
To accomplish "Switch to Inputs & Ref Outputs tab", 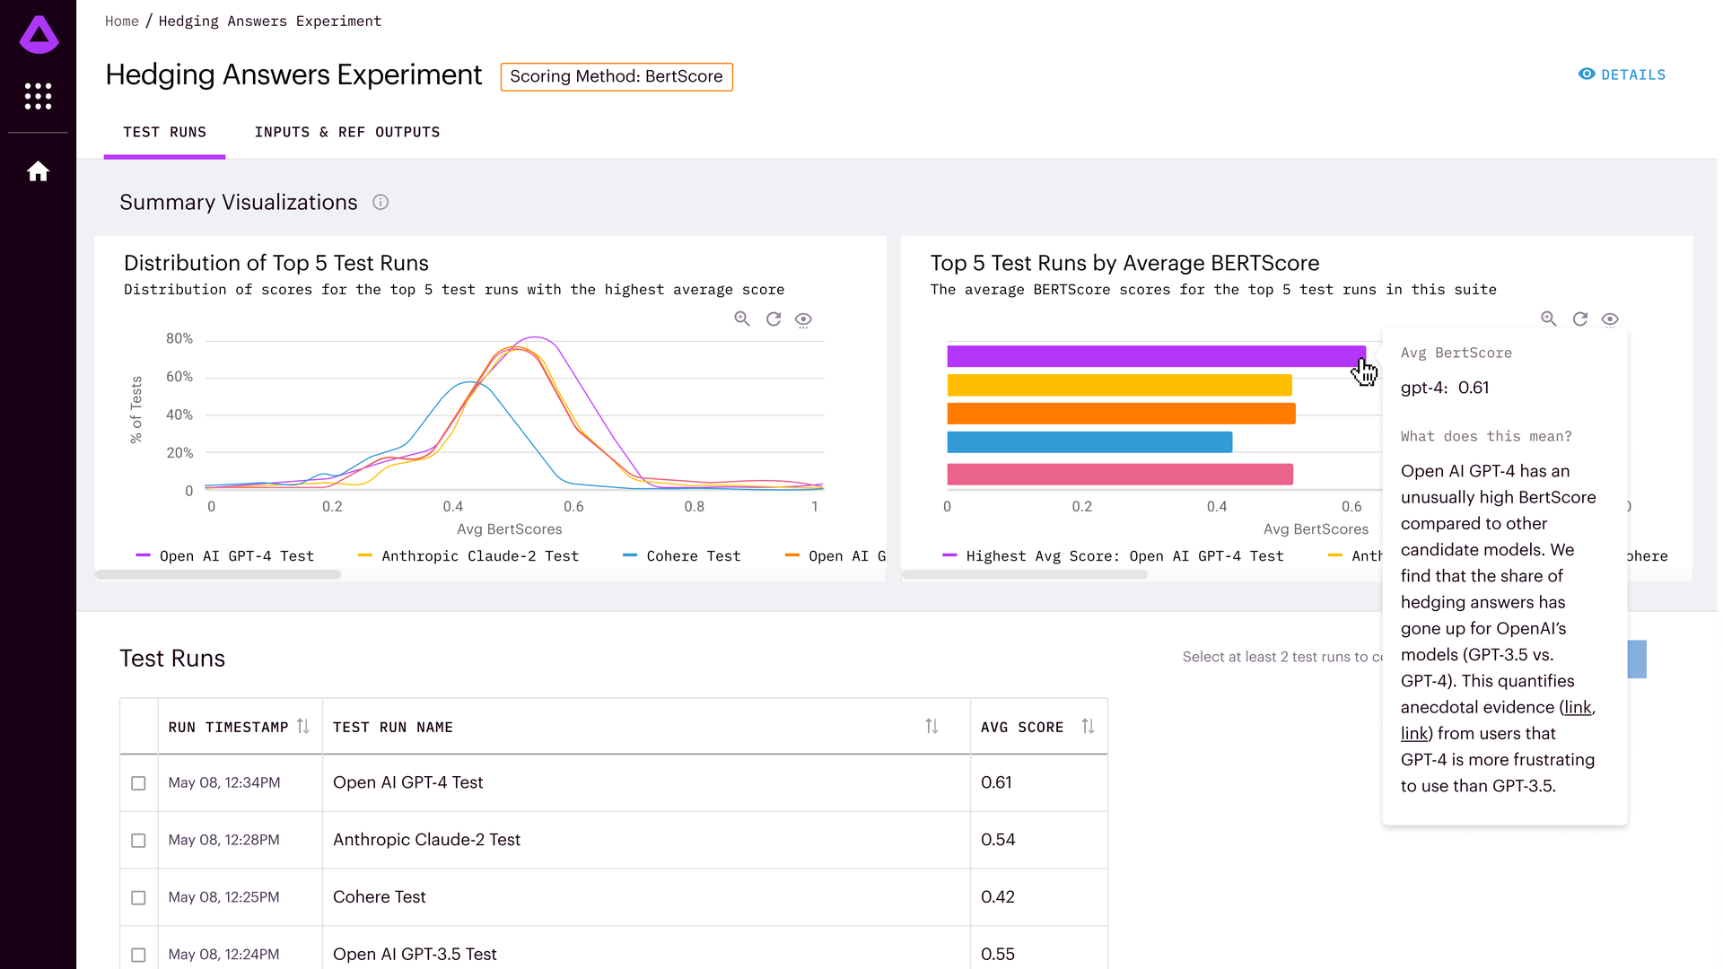I will [x=347, y=132].
